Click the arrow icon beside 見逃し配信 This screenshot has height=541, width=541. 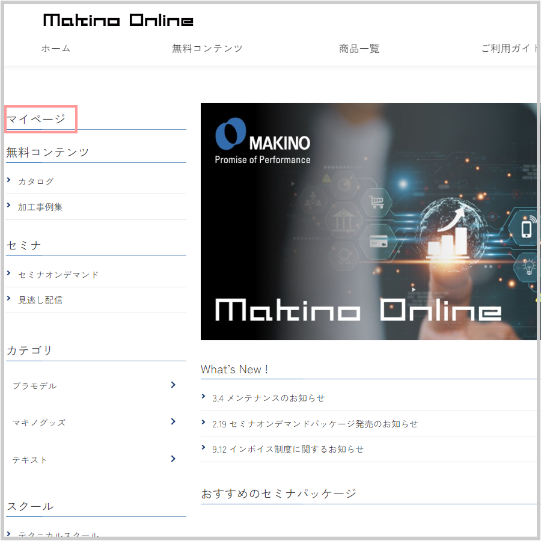click(x=9, y=298)
